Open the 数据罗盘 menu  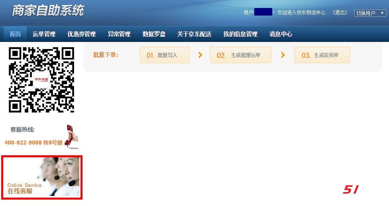(x=154, y=34)
